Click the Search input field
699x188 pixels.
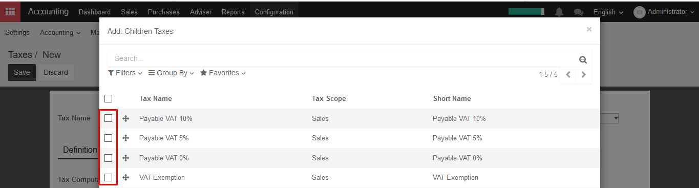[x=343, y=58]
